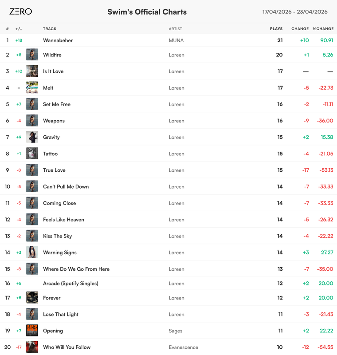Image resolution: width=337 pixels, height=355 pixels.
Task: Open the Arcade (Spotify Singles) track
Action: [x=71, y=284]
